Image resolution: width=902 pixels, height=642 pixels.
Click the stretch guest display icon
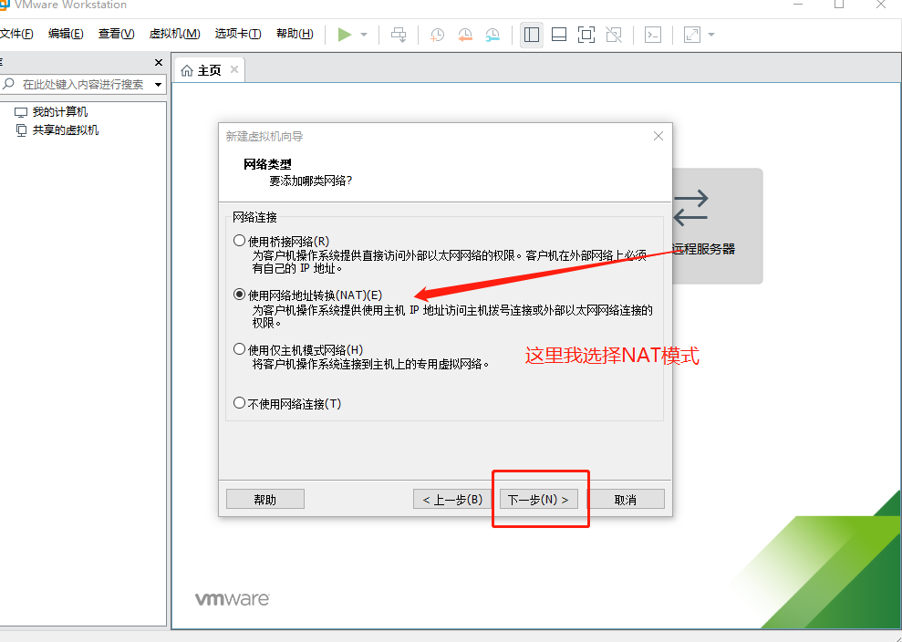pyautogui.click(x=692, y=35)
